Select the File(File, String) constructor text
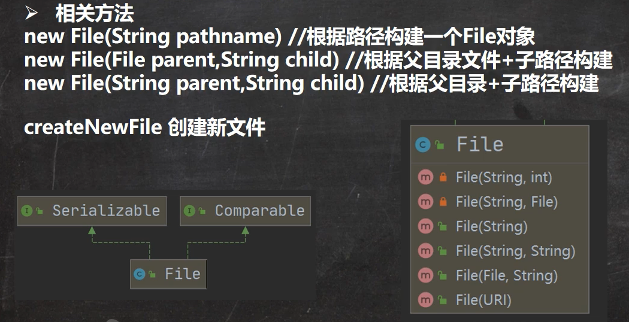The height and width of the screenshot is (322, 629). (x=506, y=275)
